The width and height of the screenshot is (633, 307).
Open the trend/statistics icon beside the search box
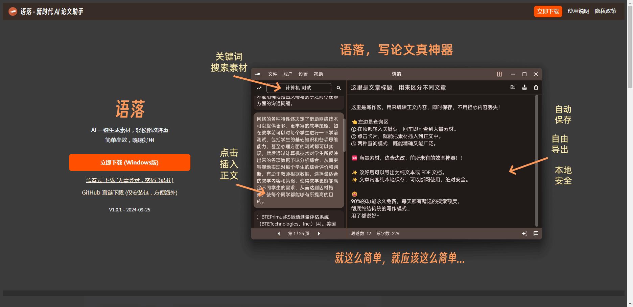coord(259,87)
